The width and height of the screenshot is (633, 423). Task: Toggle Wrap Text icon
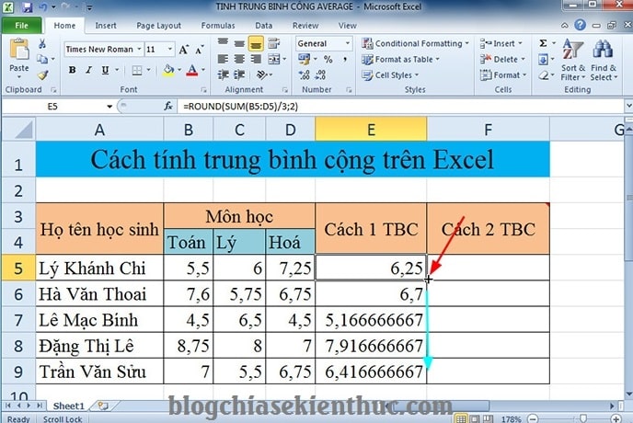tap(273, 43)
